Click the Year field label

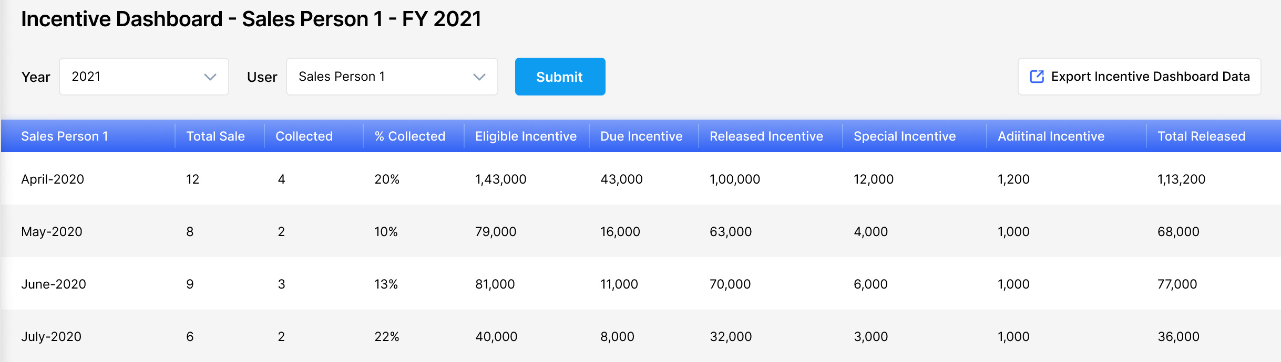[x=36, y=77]
